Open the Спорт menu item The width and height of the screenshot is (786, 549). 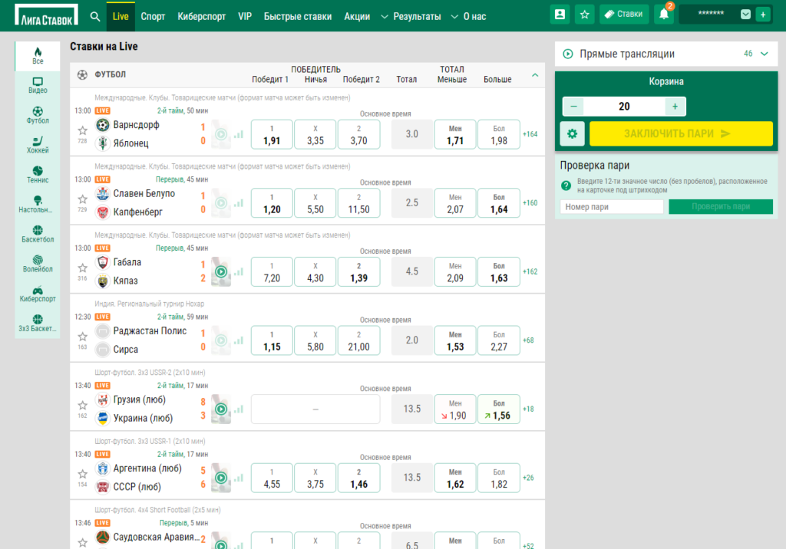coord(153,17)
